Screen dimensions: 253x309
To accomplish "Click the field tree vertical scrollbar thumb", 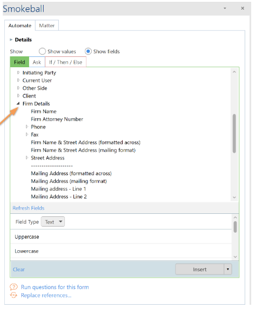I will [234, 133].
